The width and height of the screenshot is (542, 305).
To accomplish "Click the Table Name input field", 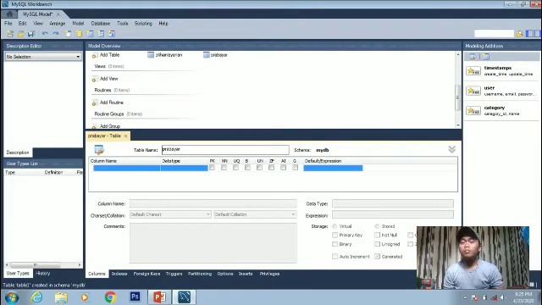I will click(x=225, y=150).
